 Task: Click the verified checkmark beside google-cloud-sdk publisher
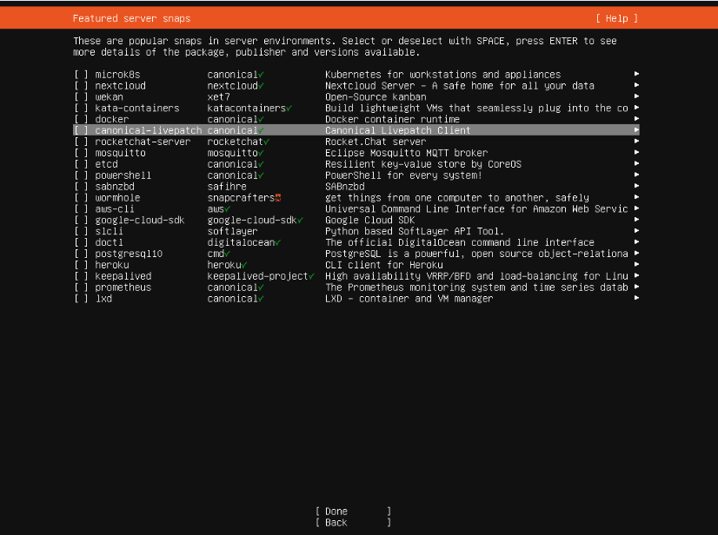301,220
